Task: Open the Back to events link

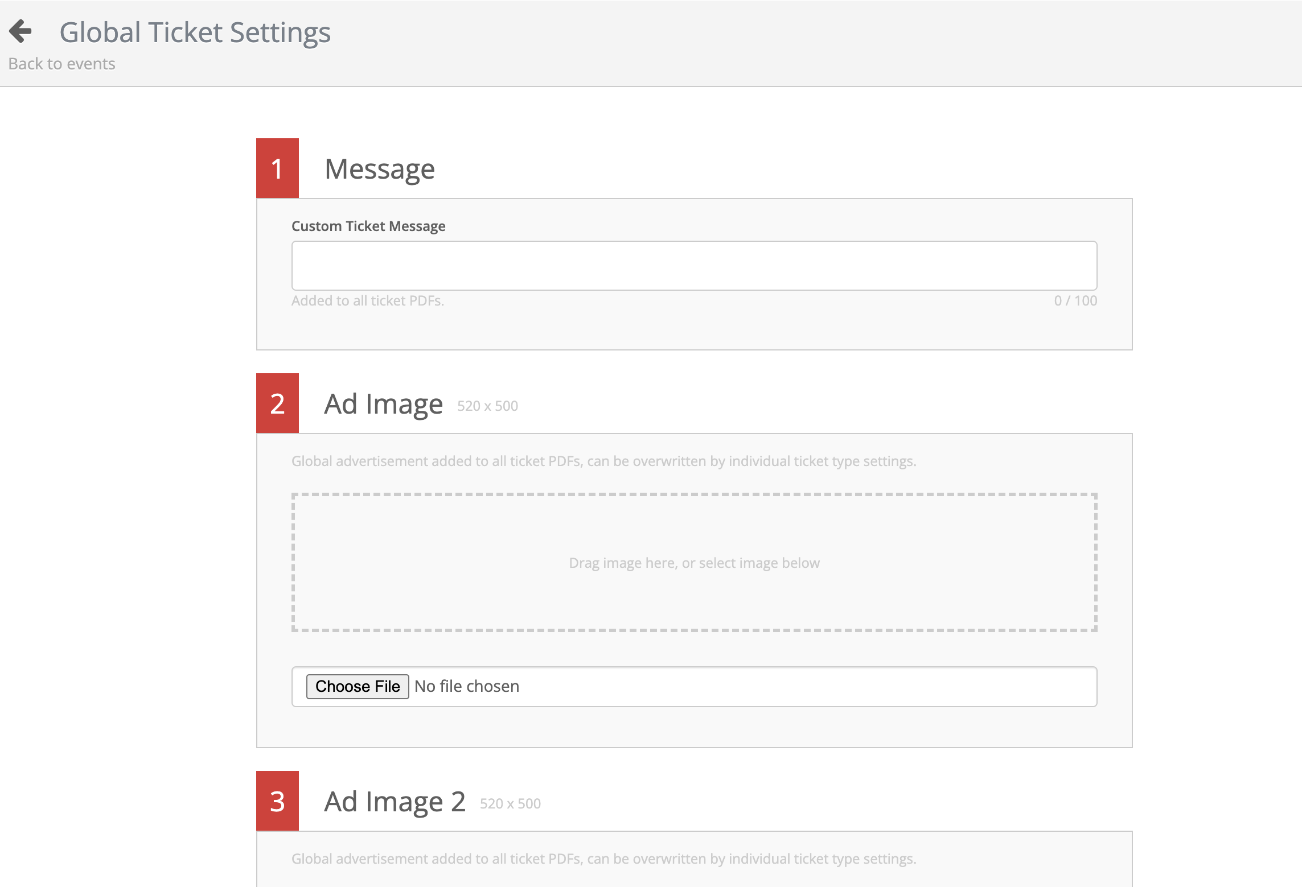Action: click(x=61, y=64)
